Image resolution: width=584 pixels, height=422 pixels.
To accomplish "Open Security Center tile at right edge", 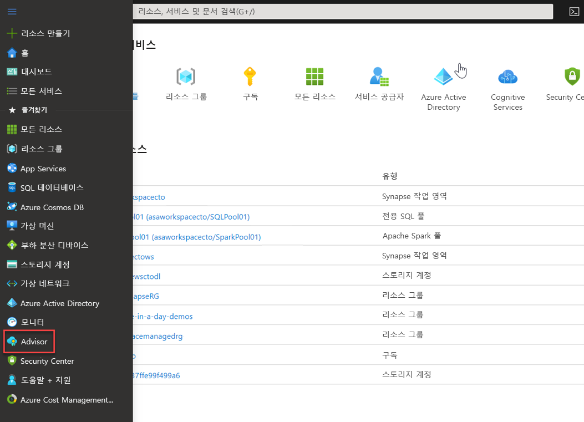I will [x=566, y=84].
